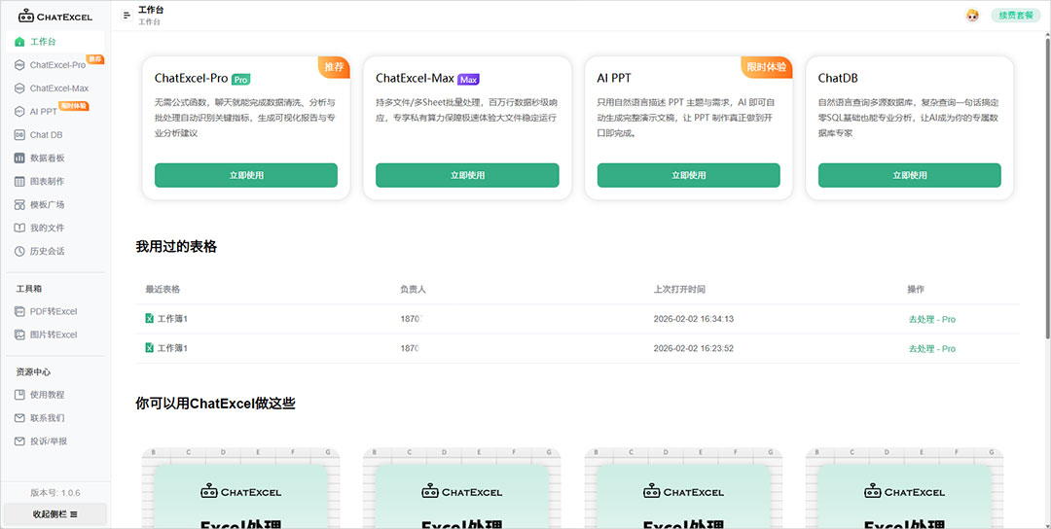Open 工作台 in the sidebar
The image size is (1051, 529).
[x=55, y=42]
